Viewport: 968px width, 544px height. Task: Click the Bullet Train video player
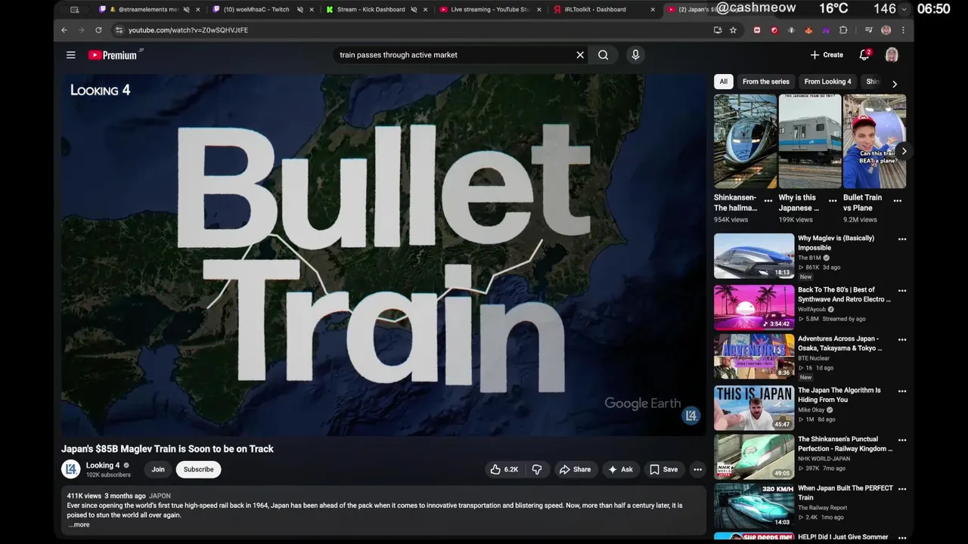pyautogui.click(x=383, y=255)
